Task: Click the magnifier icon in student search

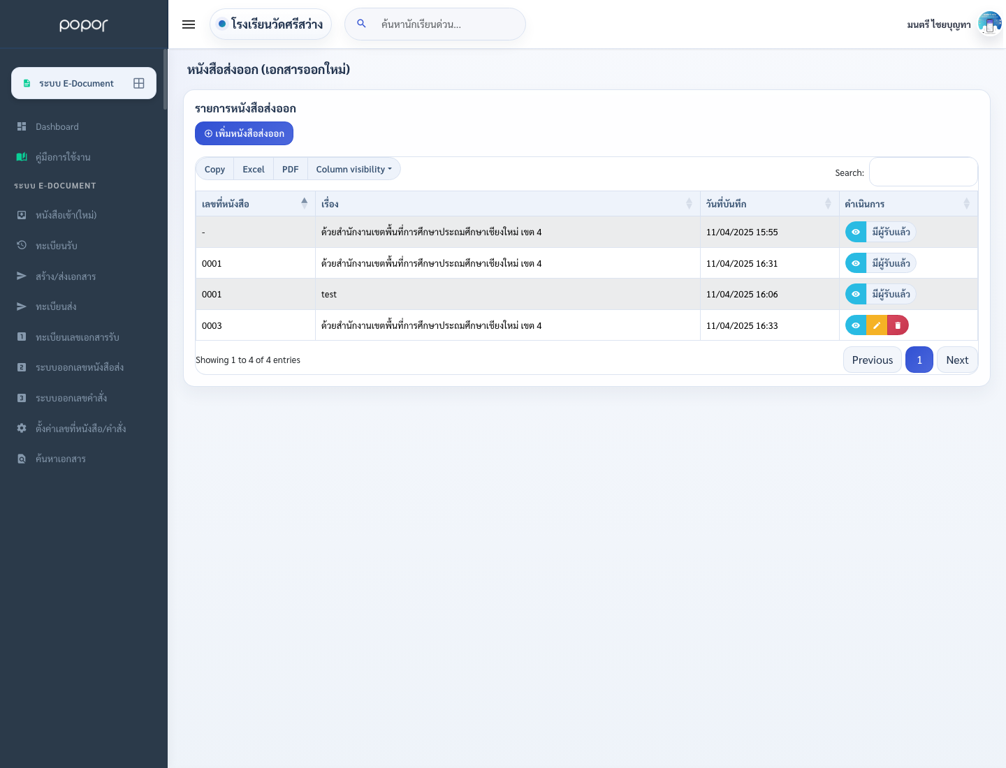Action: coord(361,24)
